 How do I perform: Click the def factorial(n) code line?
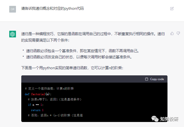[38, 94]
